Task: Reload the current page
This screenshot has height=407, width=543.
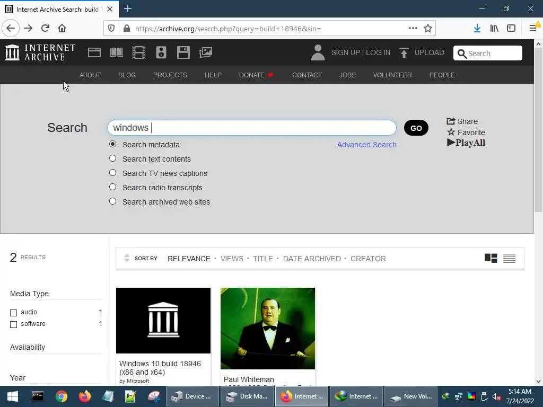Action: click(45, 28)
